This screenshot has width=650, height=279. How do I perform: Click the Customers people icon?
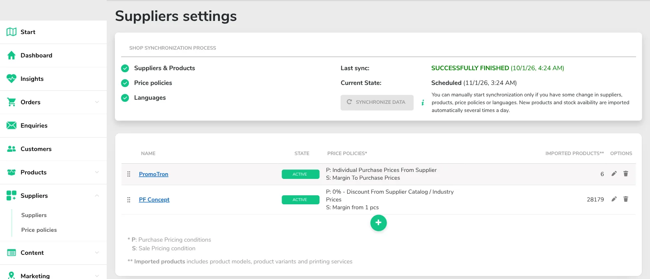(x=11, y=149)
